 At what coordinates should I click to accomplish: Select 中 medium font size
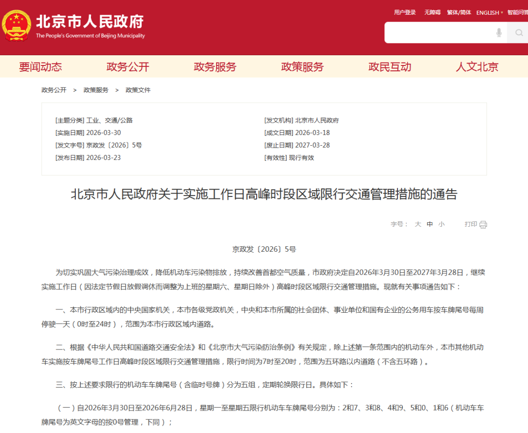(x=429, y=224)
